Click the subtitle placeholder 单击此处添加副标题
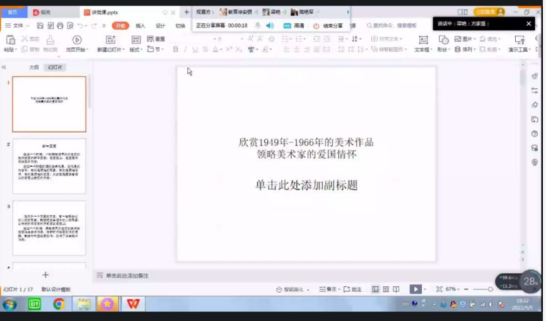Image resolution: width=546 pixels, height=321 pixels. point(306,185)
